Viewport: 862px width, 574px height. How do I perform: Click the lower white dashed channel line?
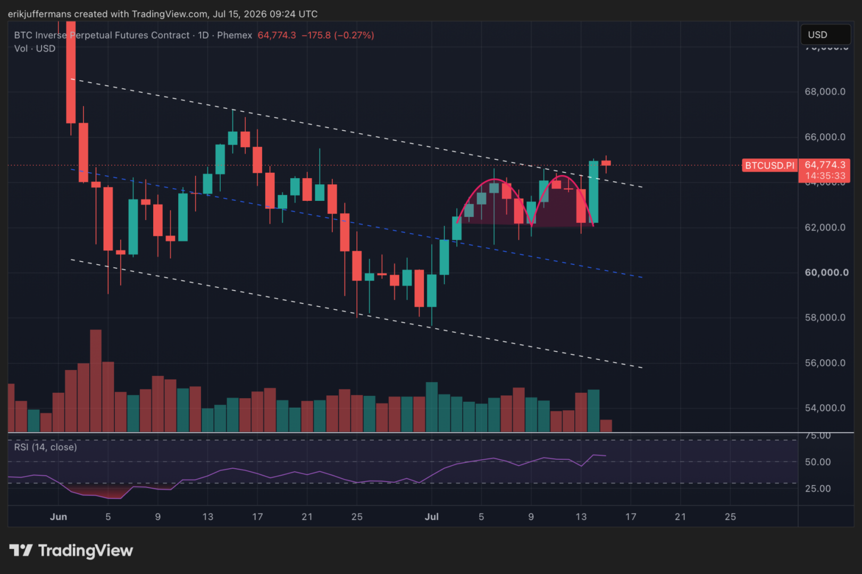(356, 314)
